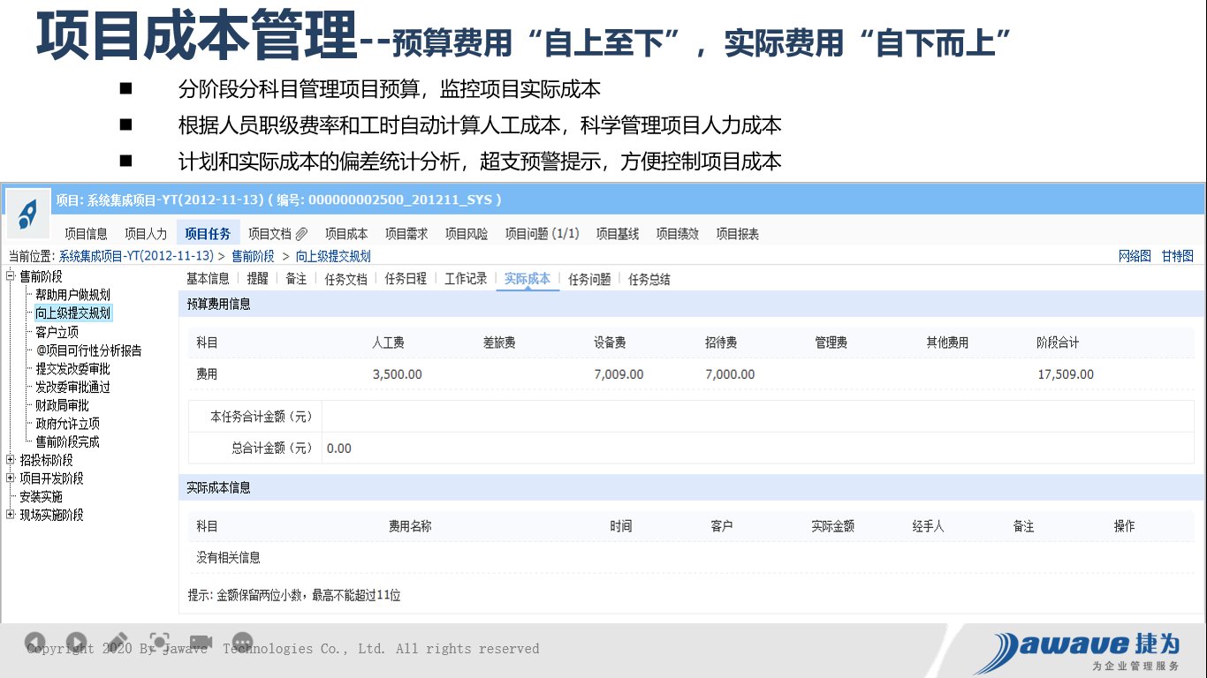Go to previous slide with back arrow
The height and width of the screenshot is (678, 1207).
click(x=34, y=643)
